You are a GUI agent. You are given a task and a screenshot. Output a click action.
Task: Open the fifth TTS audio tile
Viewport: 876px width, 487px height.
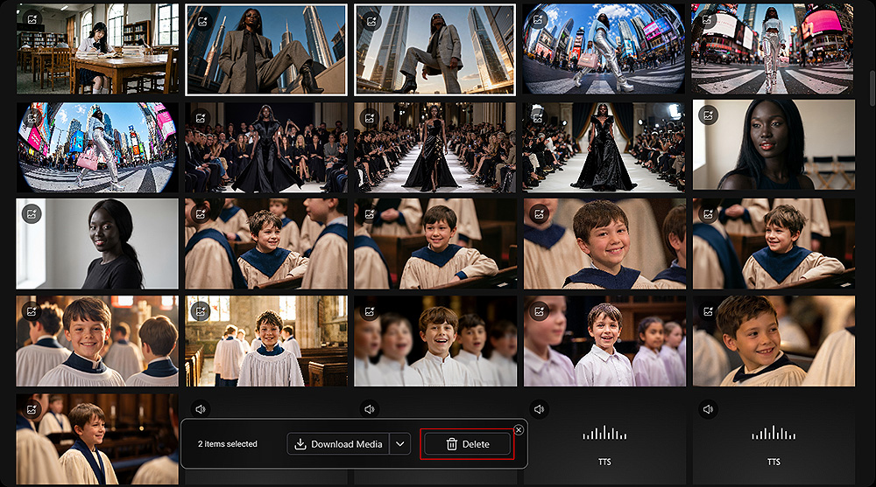[x=774, y=439]
